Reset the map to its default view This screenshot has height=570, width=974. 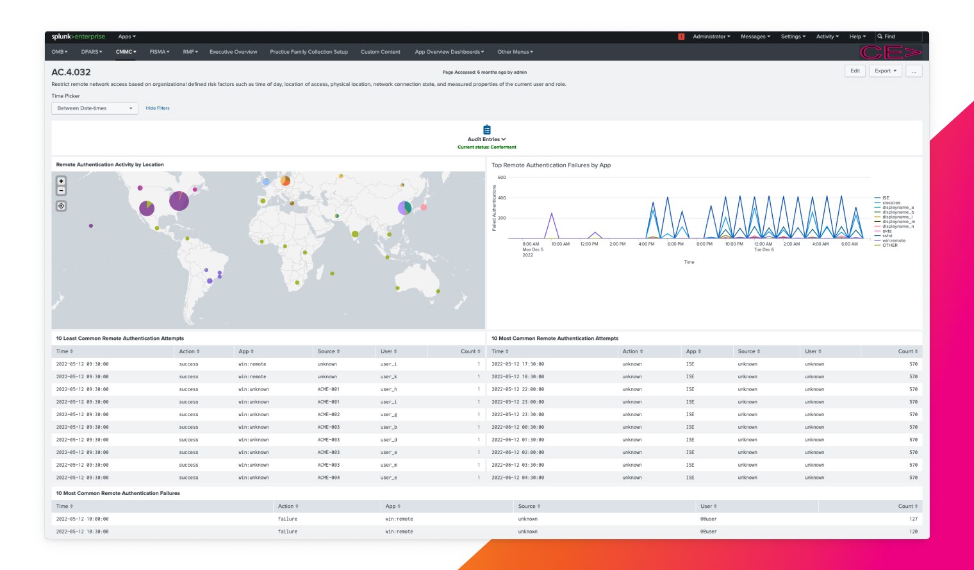(62, 206)
